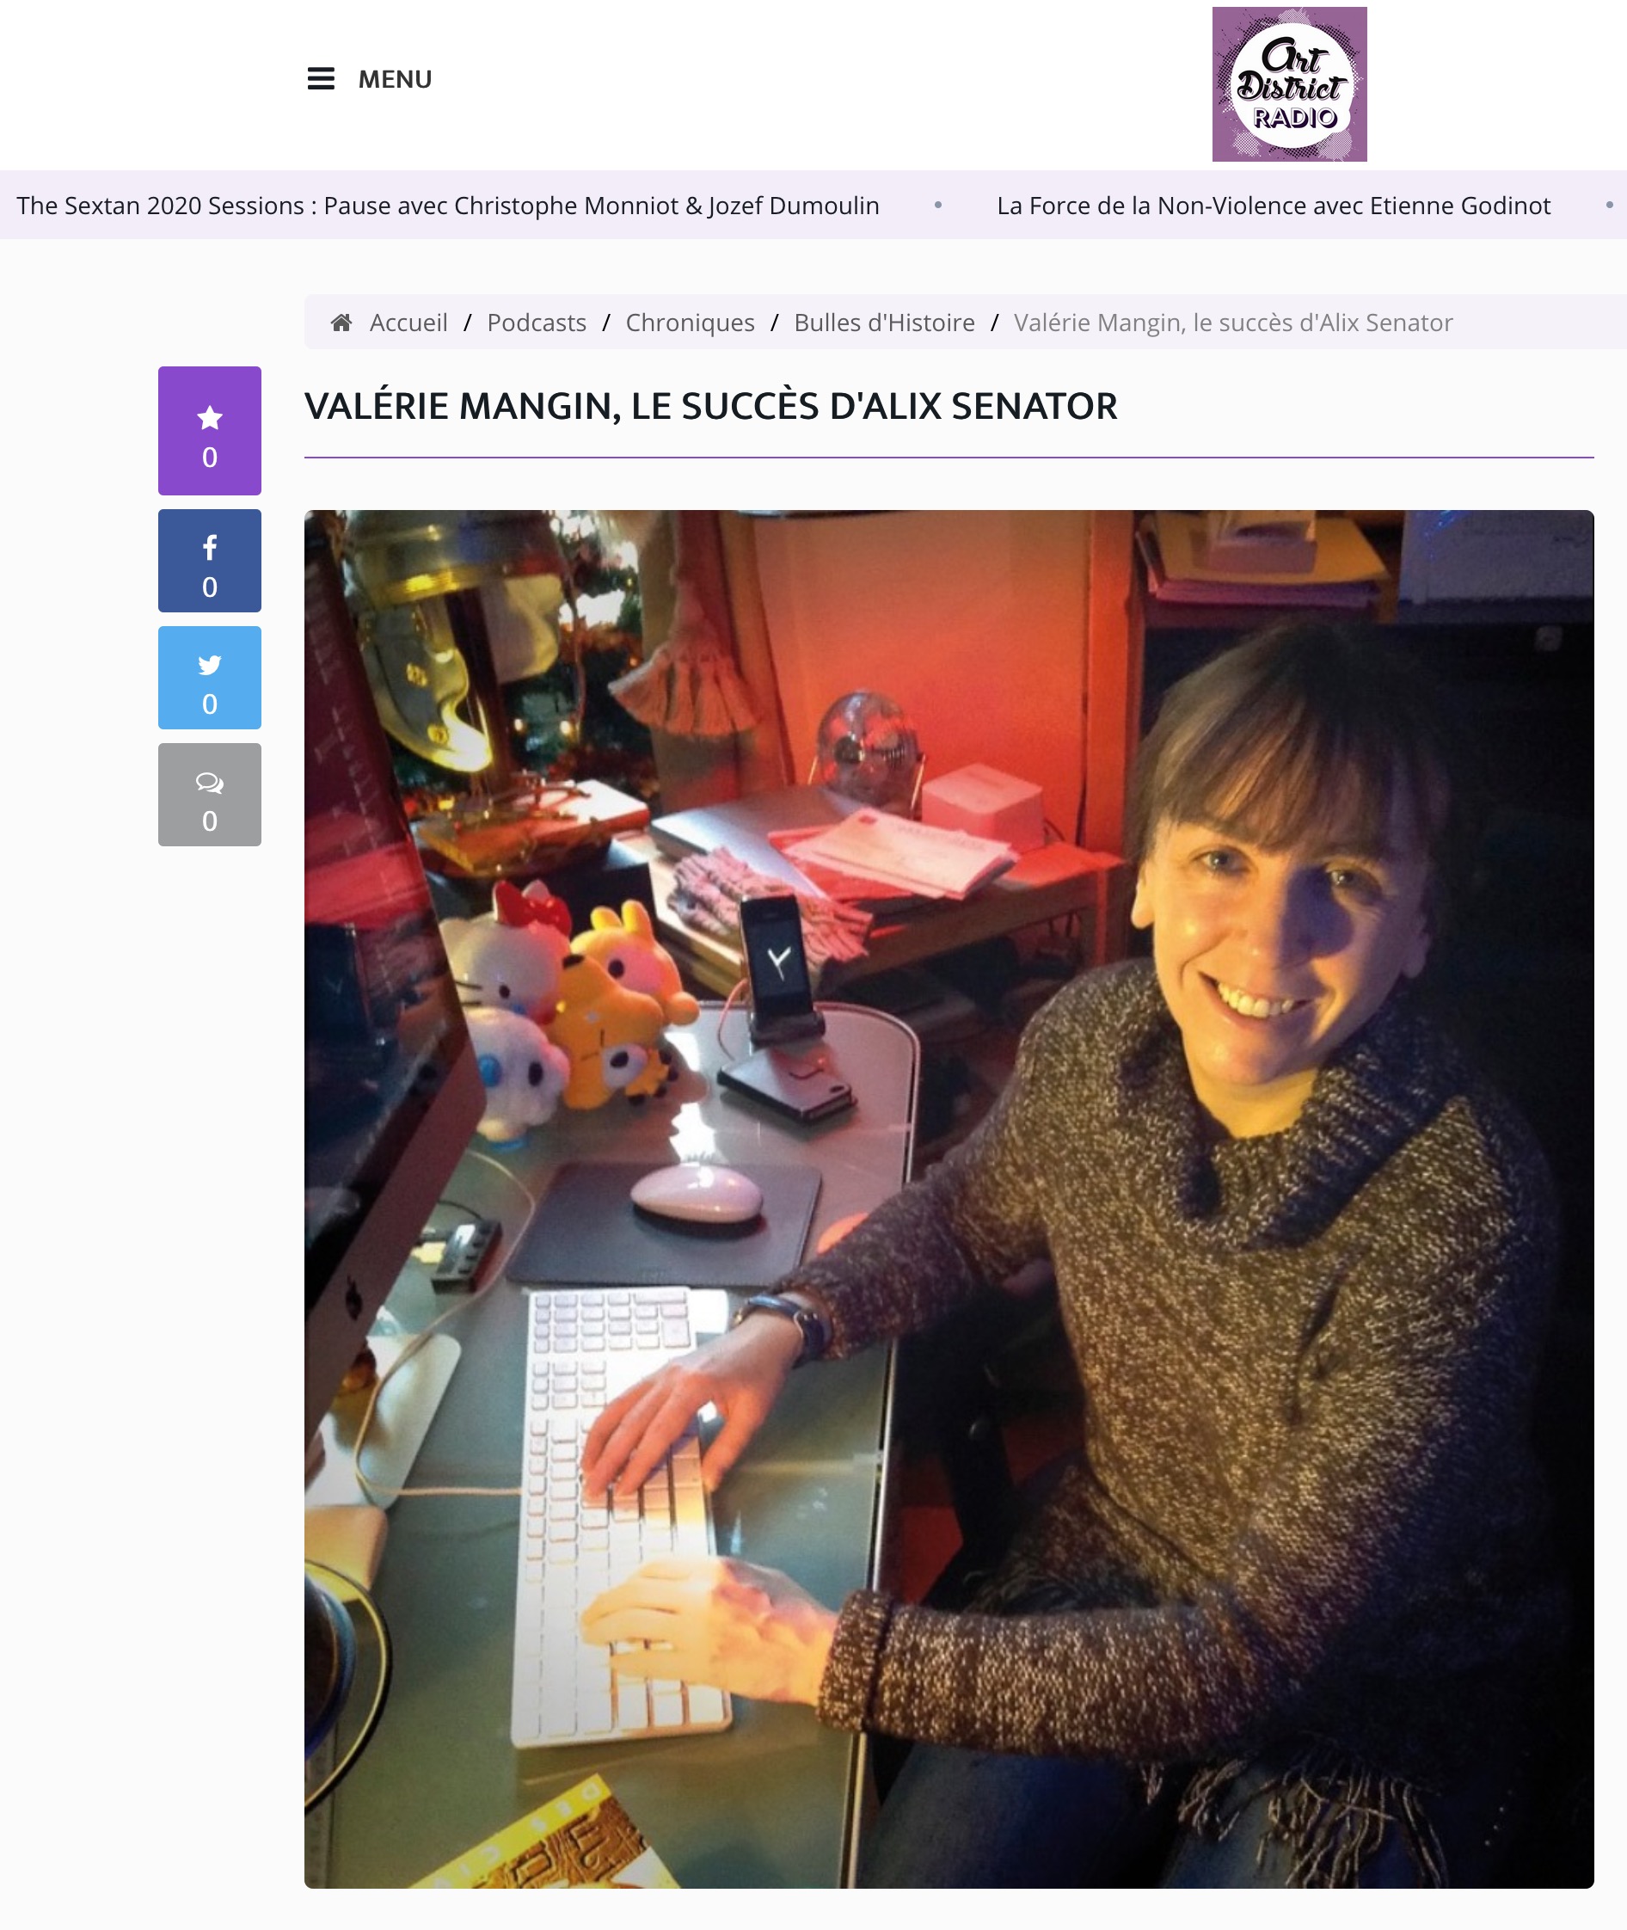Open La Force de la Non-Violence ticker item
Image resolution: width=1627 pixels, height=1930 pixels.
[1274, 206]
